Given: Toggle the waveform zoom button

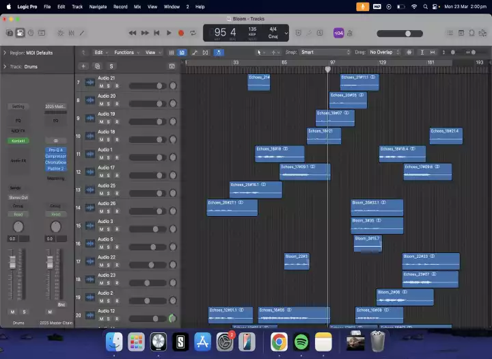Looking at the screenshot, I should [x=409, y=52].
